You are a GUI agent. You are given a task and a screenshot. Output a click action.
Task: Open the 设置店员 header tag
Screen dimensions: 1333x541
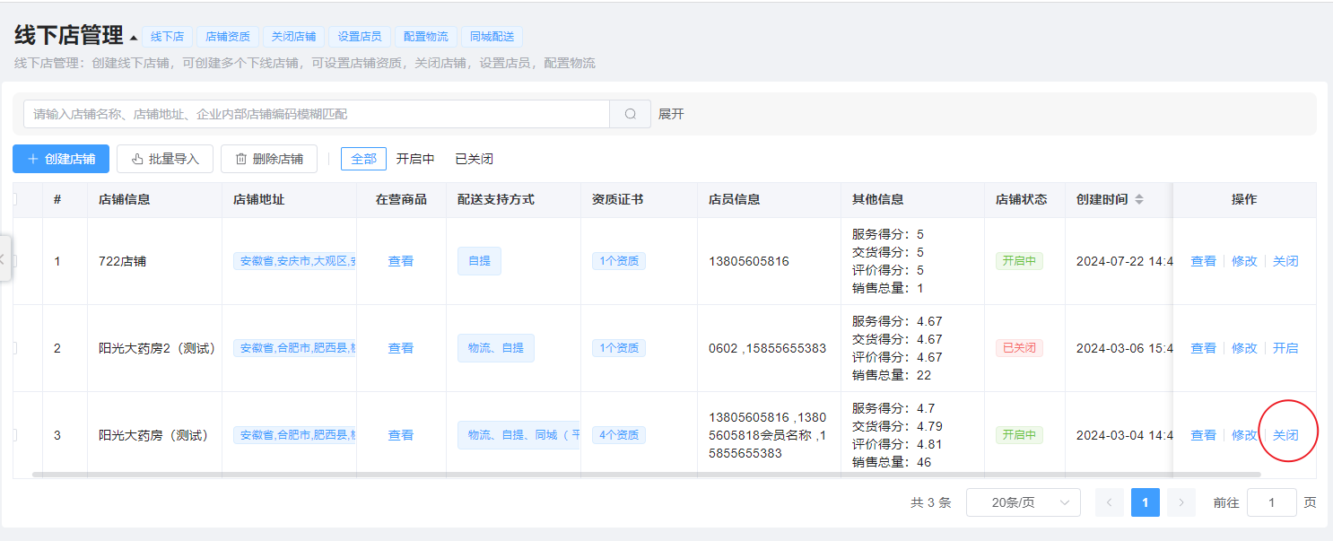[x=360, y=37]
